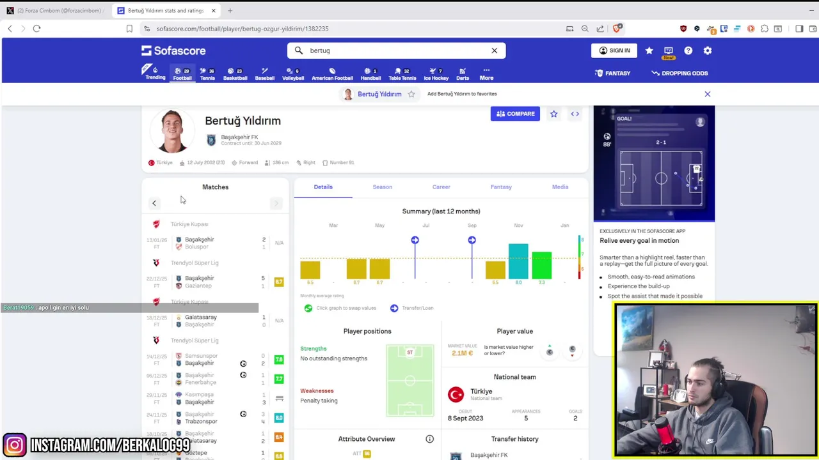
Task: Toggle the favorite star beside COMPARE
Action: 553,114
